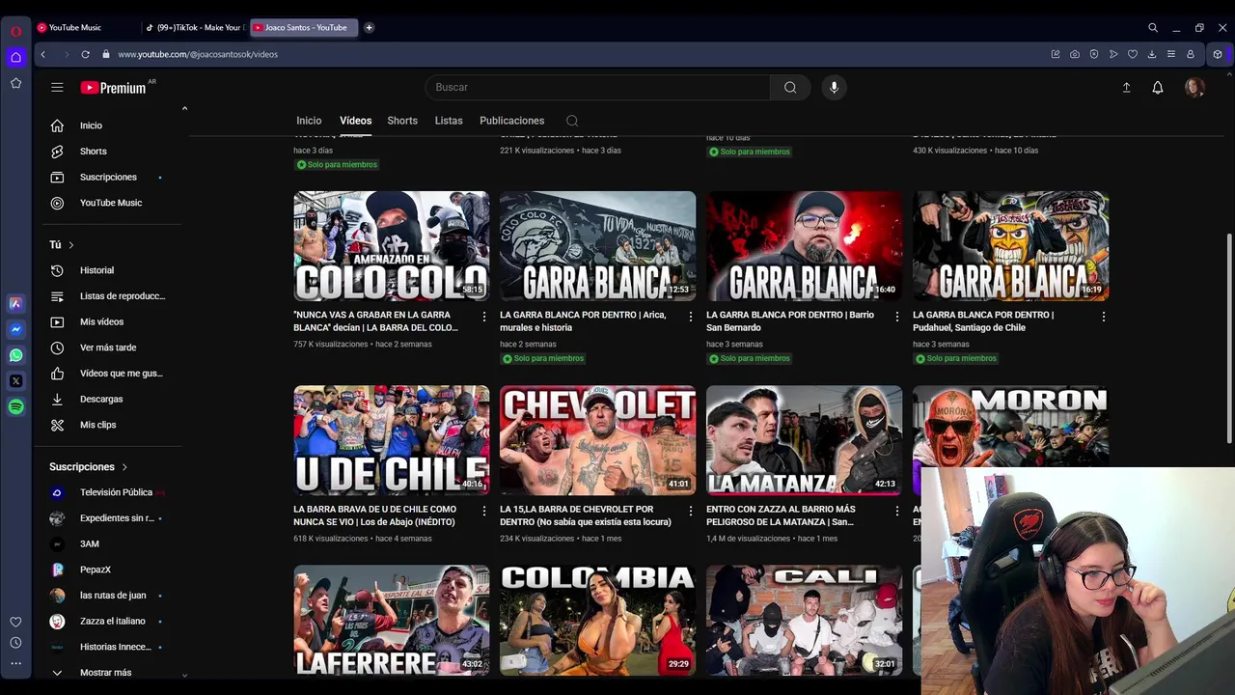The height and width of the screenshot is (695, 1235).
Task: Open the create/upload button in header
Action: coord(1126,88)
